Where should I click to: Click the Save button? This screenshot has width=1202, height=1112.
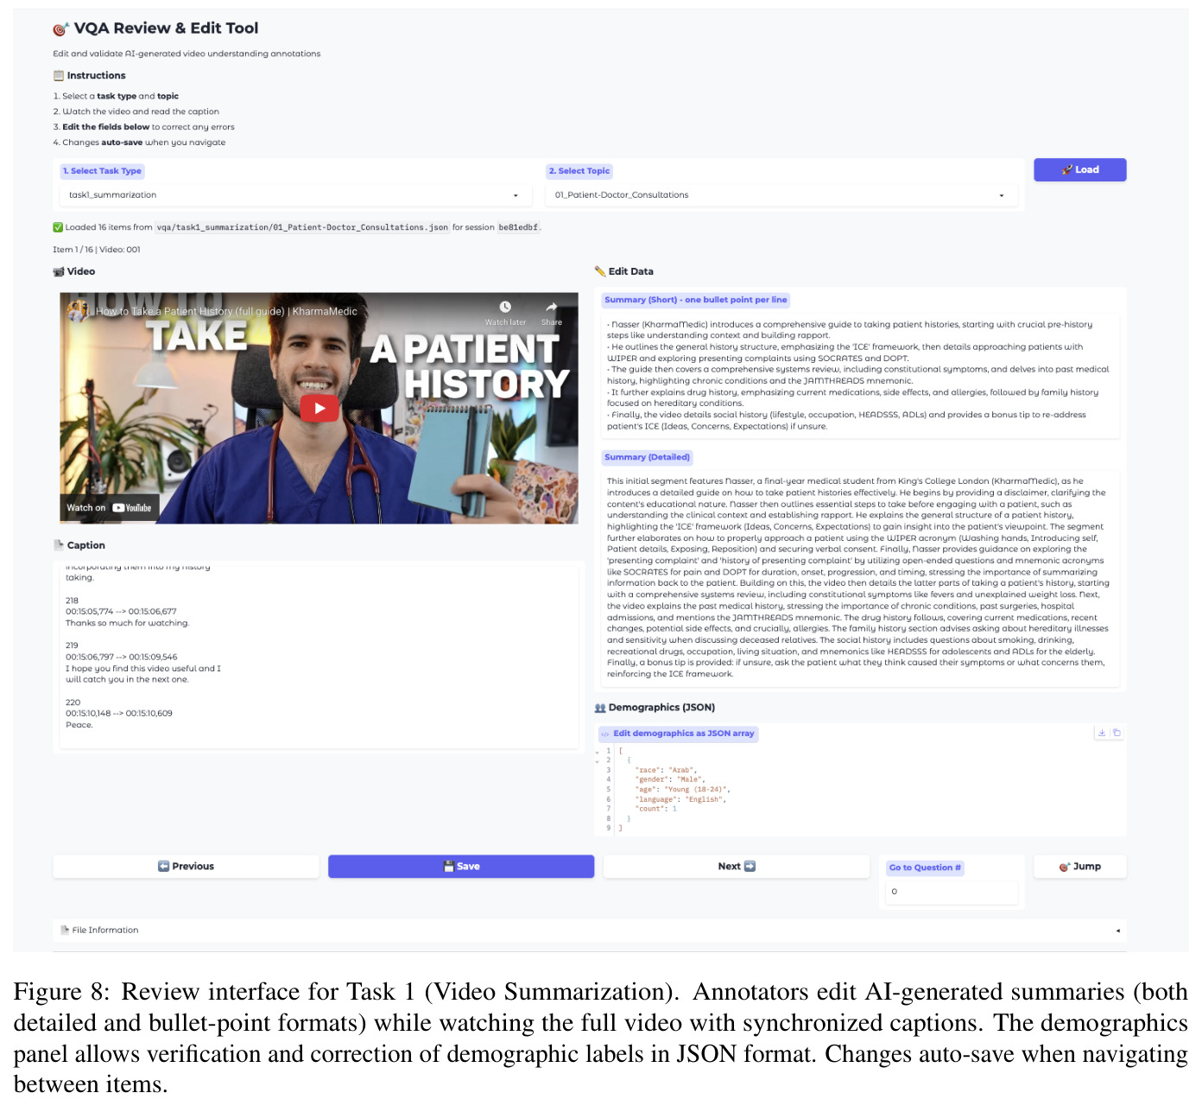[461, 867]
